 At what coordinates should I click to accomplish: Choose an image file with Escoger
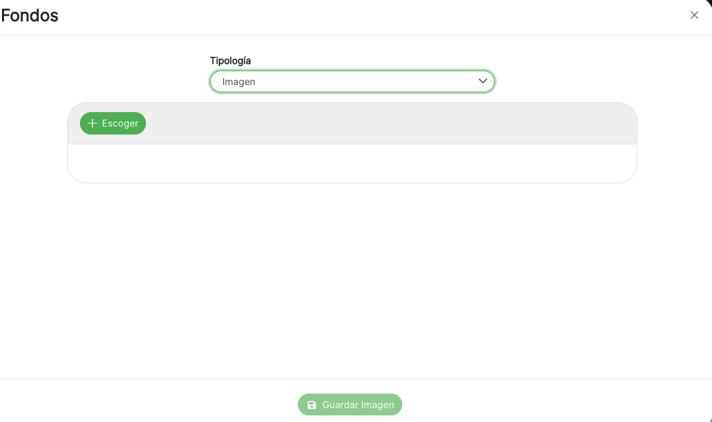(113, 123)
